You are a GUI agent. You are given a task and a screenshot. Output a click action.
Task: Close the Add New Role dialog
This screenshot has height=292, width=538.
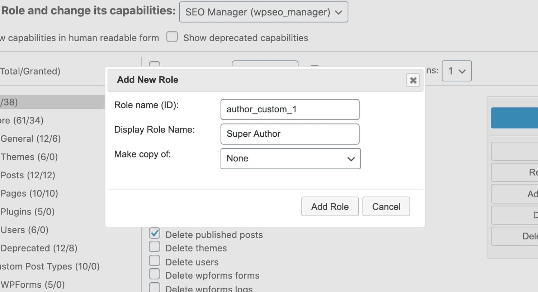tap(413, 80)
